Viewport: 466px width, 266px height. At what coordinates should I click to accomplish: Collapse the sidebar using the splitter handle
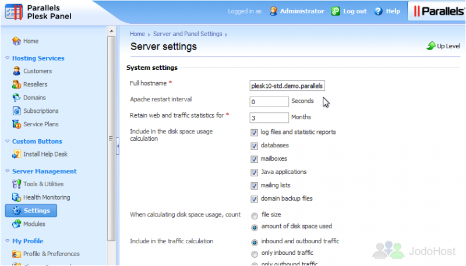click(x=118, y=146)
